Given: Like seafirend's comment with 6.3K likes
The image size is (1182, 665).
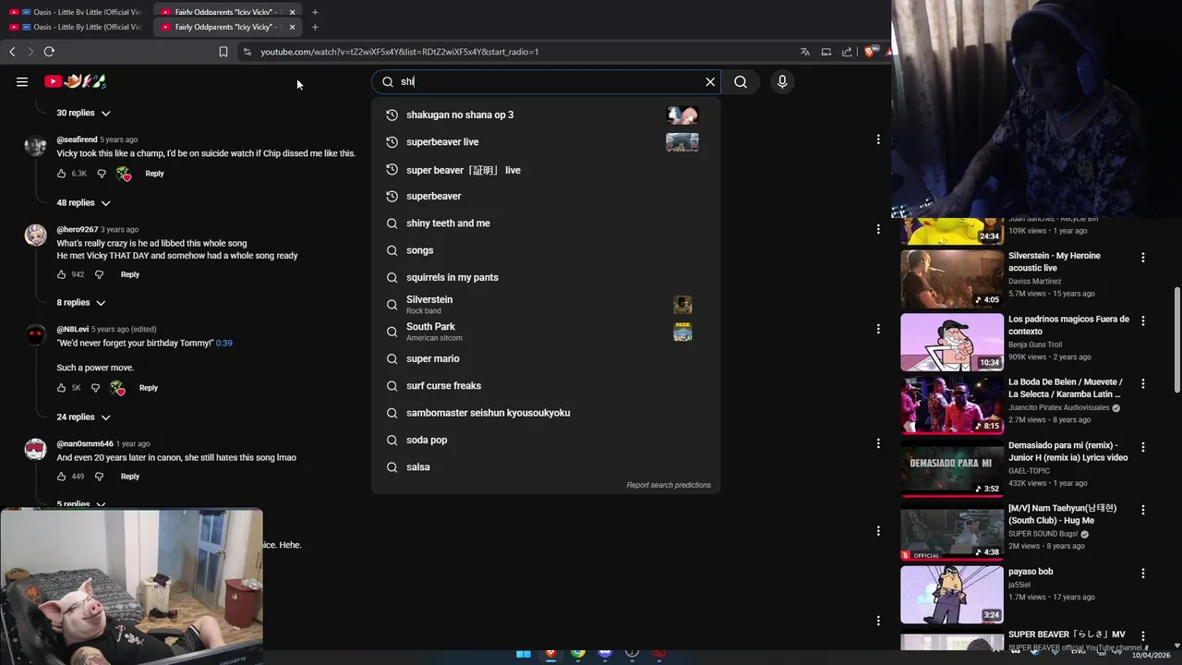Looking at the screenshot, I should tap(62, 174).
